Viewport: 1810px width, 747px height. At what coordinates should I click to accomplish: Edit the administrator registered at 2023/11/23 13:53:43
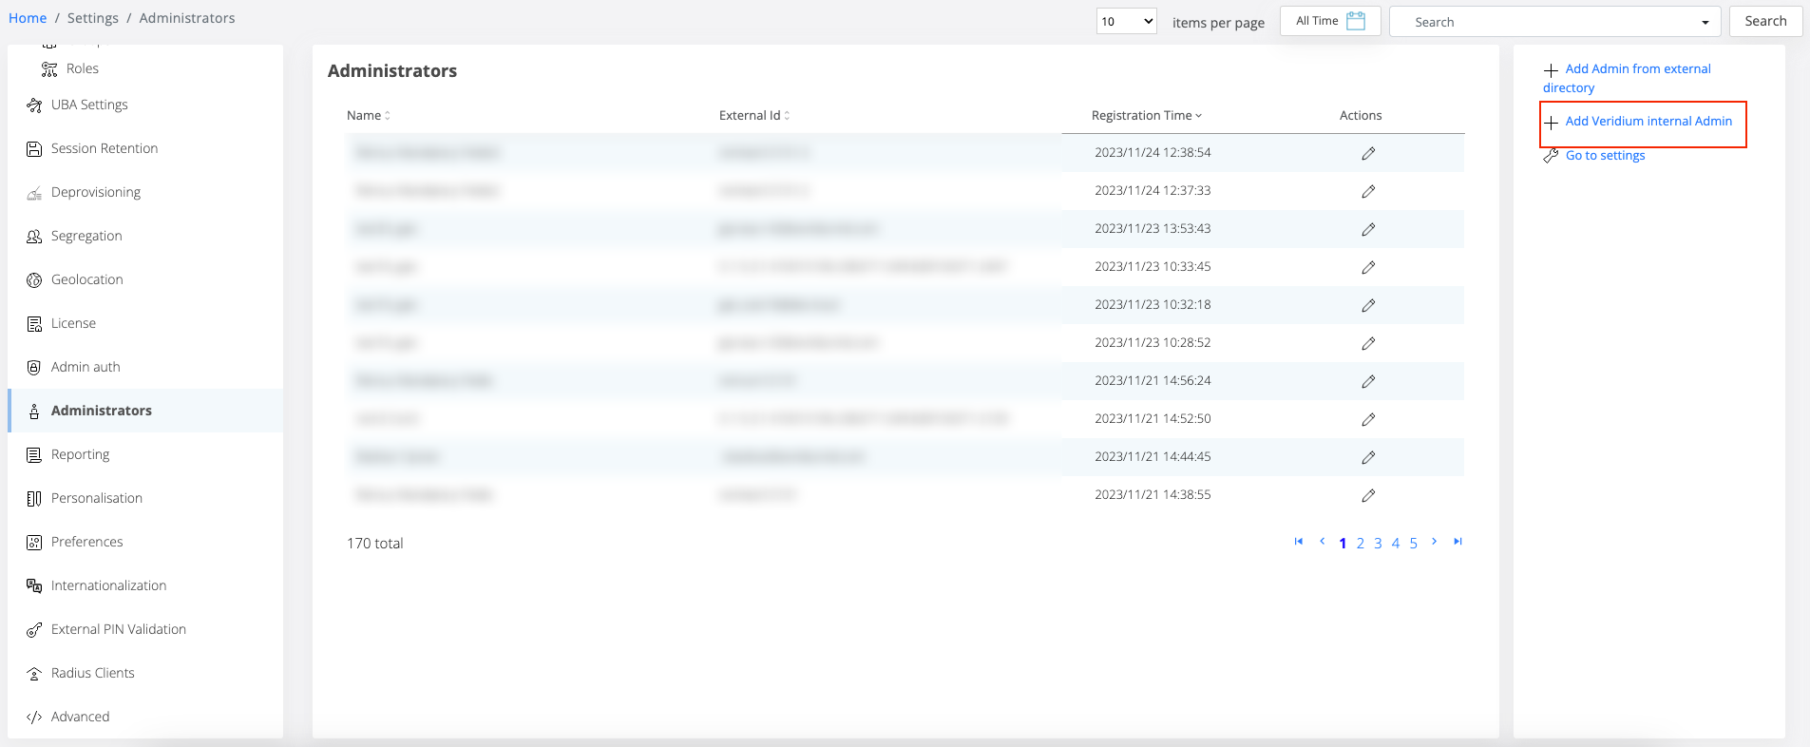click(x=1368, y=229)
